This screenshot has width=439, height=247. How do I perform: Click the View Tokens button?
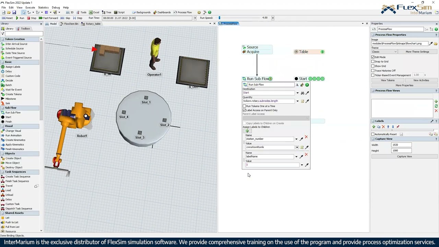click(x=388, y=80)
